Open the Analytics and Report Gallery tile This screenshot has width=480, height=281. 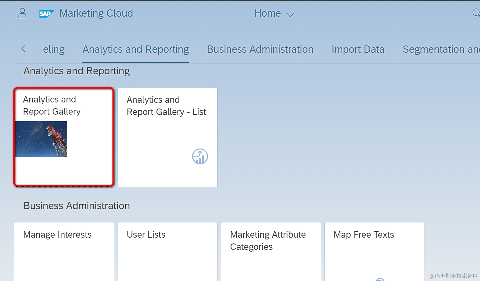[x=64, y=170]
